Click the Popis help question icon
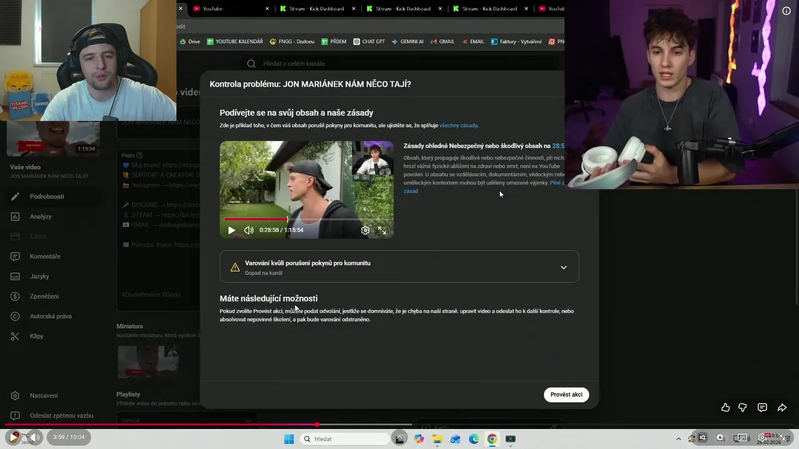This screenshot has width=799, height=449. tap(139, 155)
